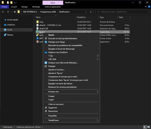Choose Épingler à la barre des tâches
The image size is (151, 129).
[71, 84]
